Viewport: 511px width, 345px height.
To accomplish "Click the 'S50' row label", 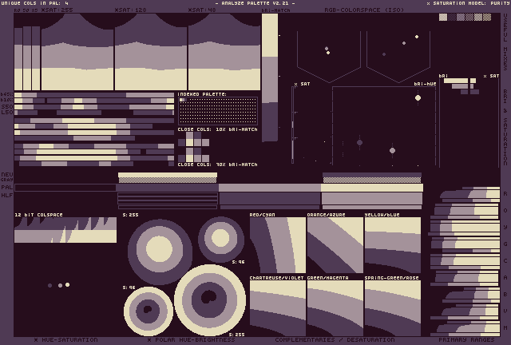I will (x=7, y=107).
